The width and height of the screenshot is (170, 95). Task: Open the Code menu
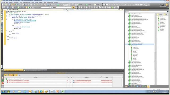(37, 2)
